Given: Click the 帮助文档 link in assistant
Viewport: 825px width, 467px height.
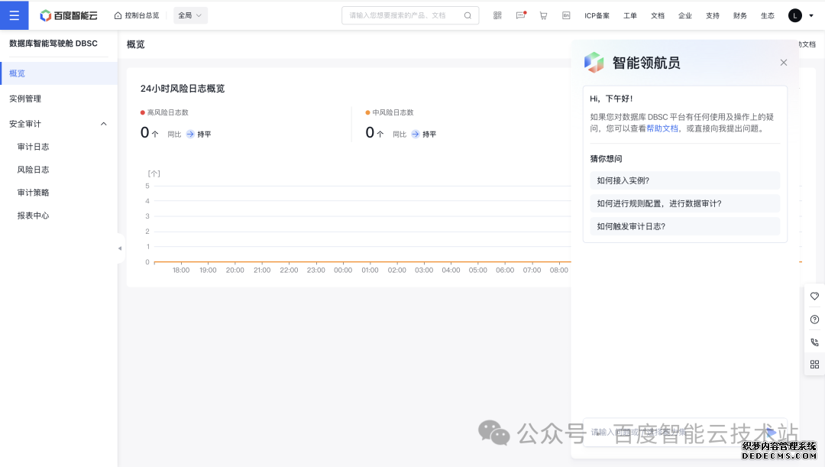Looking at the screenshot, I should tap(662, 128).
